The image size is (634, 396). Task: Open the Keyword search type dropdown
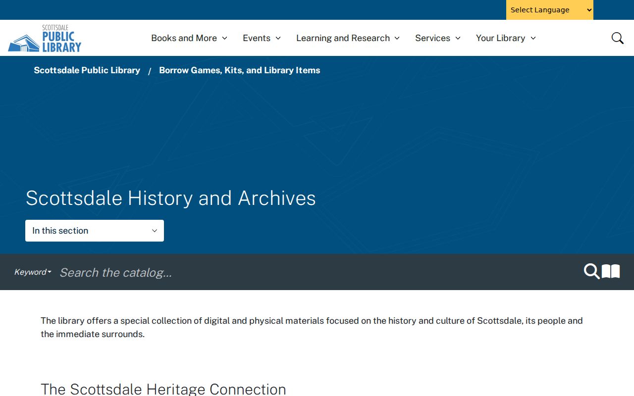(33, 272)
